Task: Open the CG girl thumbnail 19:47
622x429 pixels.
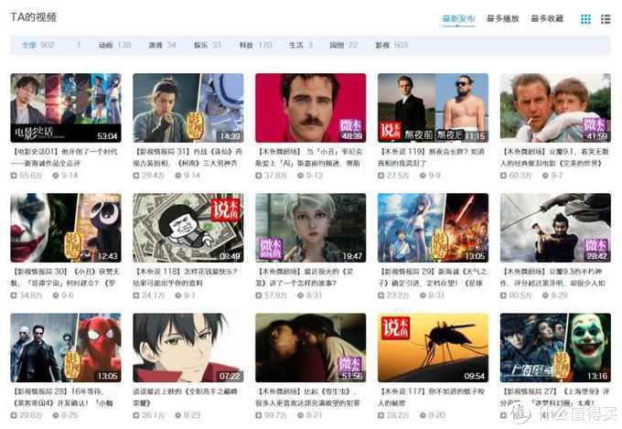Action: pos(311,228)
